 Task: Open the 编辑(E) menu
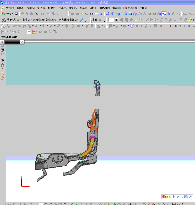(x=20, y=8)
